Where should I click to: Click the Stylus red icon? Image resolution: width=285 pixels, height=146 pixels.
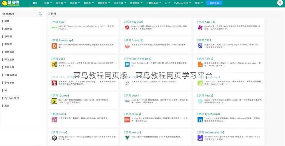point(127,119)
